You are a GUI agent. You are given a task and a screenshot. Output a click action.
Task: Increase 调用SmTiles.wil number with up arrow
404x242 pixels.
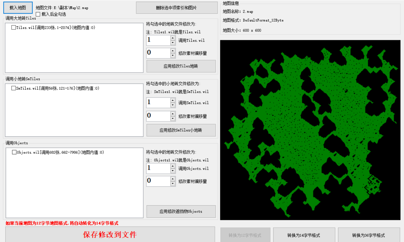click(173, 100)
